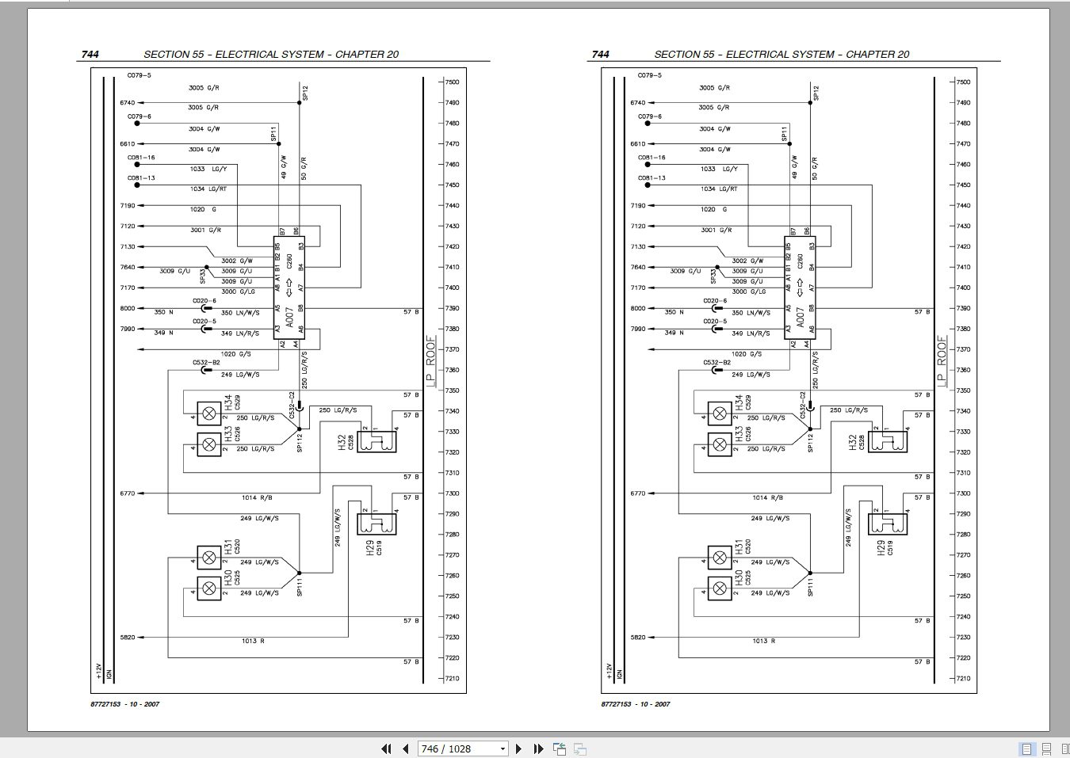Screen dimensions: 1070x758
Task: Click the greyed-out next view icon
Action: [x=580, y=748]
